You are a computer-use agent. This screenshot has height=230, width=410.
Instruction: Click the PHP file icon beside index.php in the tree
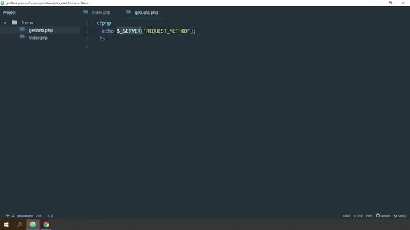[22, 37]
